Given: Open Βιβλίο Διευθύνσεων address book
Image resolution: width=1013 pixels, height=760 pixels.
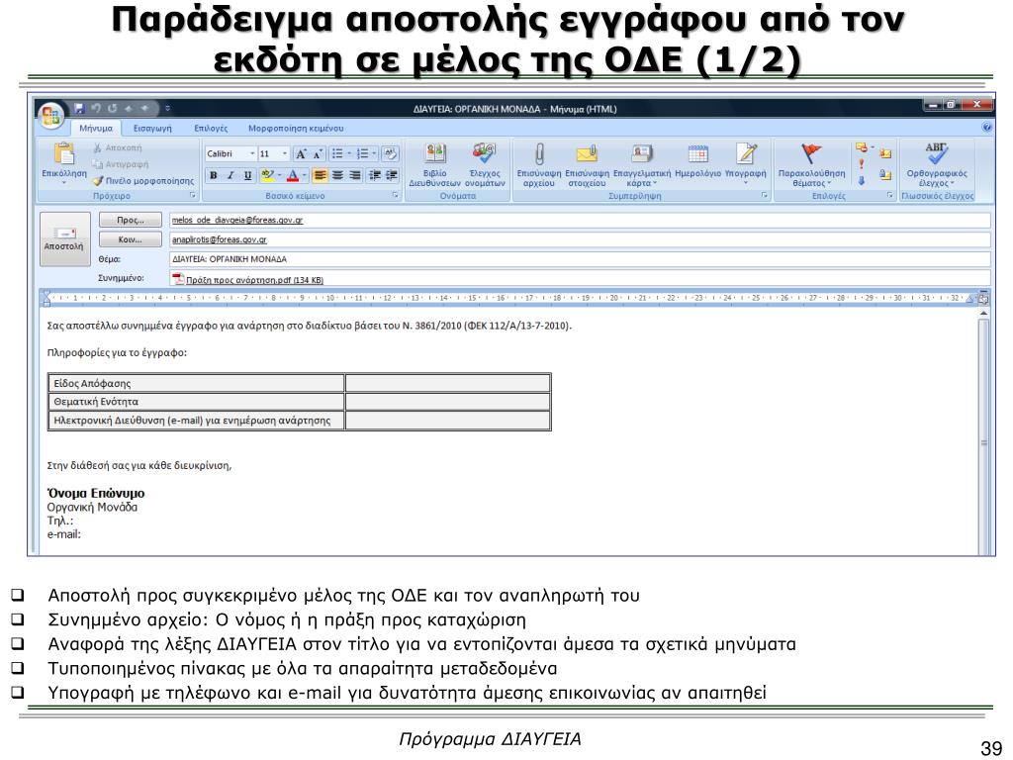Looking at the screenshot, I should (x=435, y=164).
